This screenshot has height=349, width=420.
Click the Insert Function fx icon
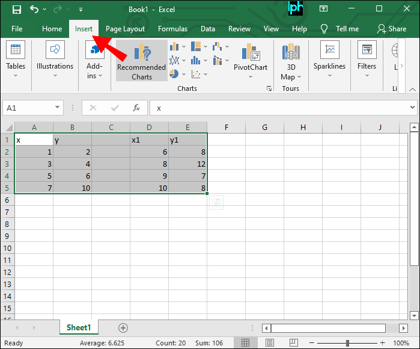[136, 108]
